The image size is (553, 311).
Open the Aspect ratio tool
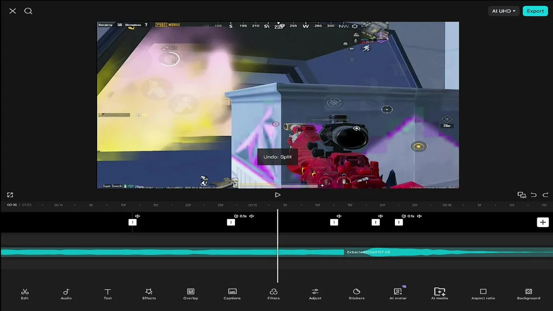[x=483, y=294]
